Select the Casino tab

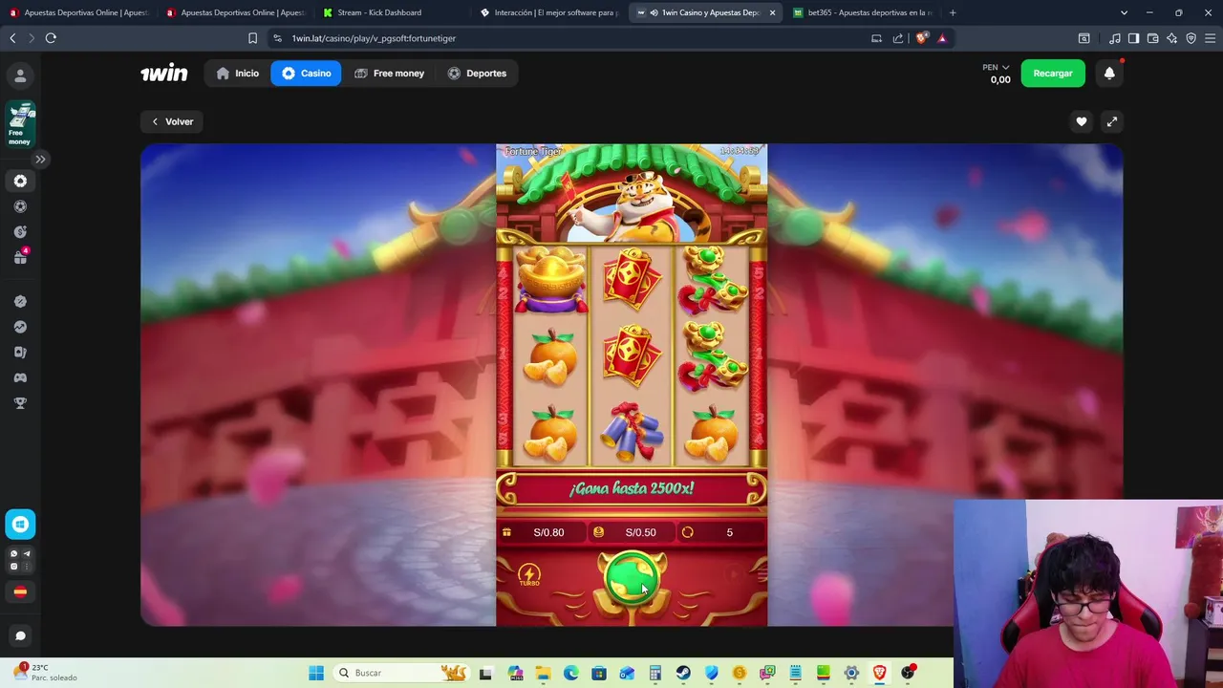coord(306,74)
